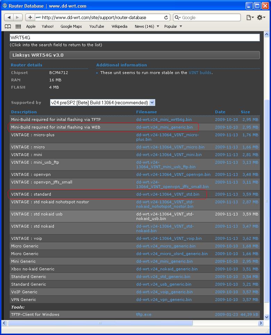Click the WRT54G router search field
Viewport: 271px width, 335px height.
coord(135,38)
